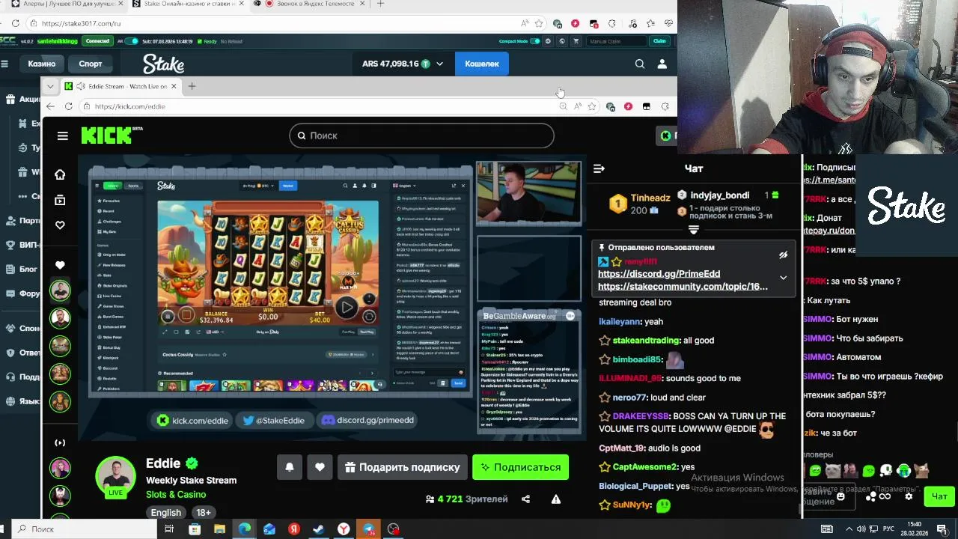Viewport: 958px width, 539px height.
Task: Open the @StakeEddie Twitter link
Action: coord(274,420)
